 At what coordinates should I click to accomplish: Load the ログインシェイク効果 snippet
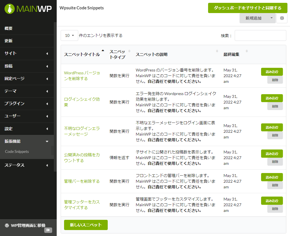pyautogui.click(x=272, y=98)
